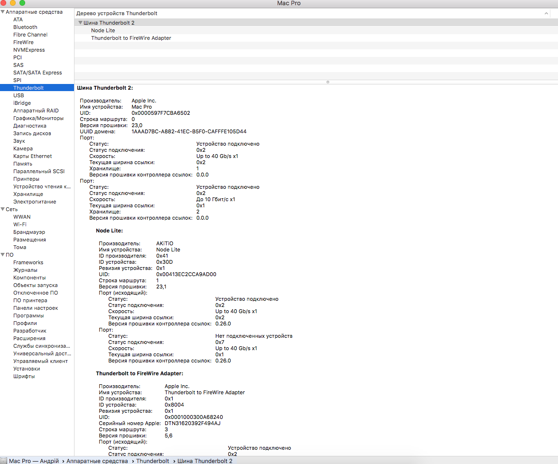Open the Профили section
Image resolution: width=558 pixels, height=464 pixels.
coord(25,323)
